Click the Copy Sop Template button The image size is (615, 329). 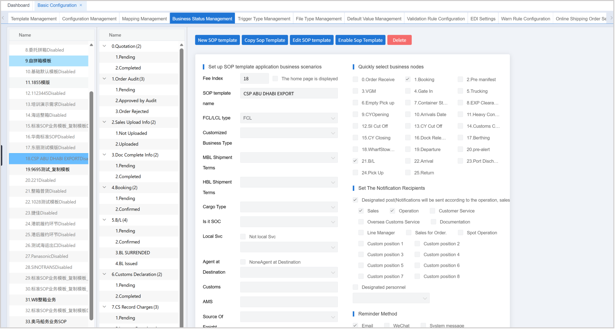265,40
